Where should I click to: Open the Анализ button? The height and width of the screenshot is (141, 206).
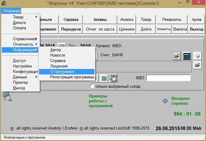(127, 20)
